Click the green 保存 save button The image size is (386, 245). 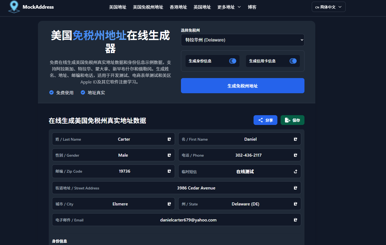pos(292,120)
